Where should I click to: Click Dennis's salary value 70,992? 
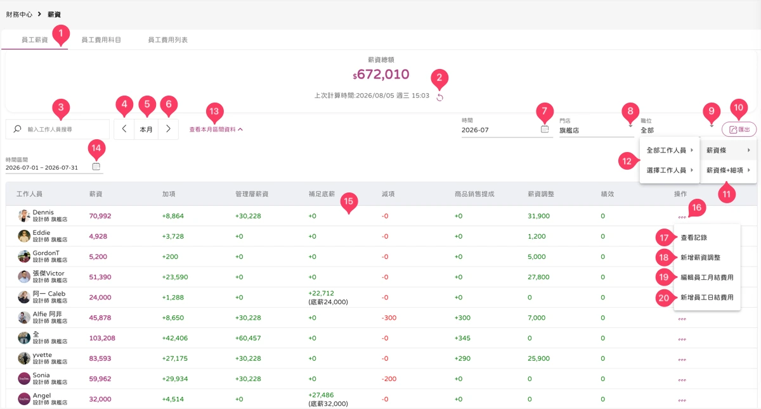click(100, 216)
